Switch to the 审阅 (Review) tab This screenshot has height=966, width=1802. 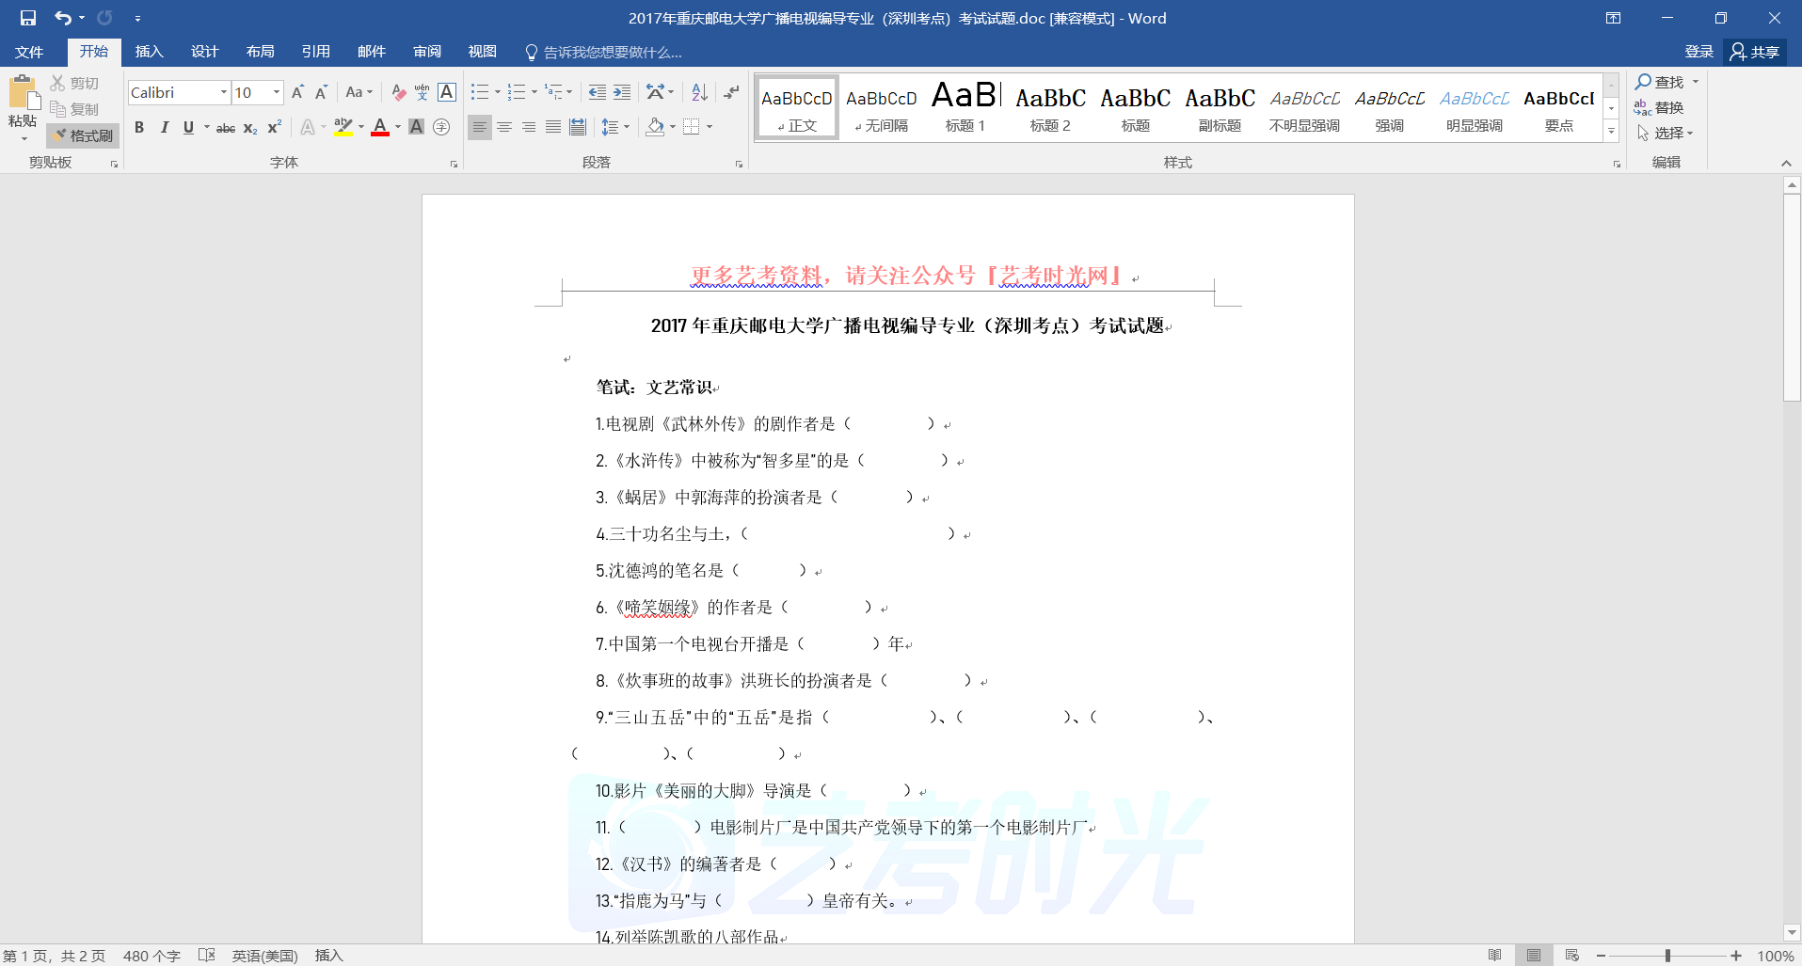[426, 52]
